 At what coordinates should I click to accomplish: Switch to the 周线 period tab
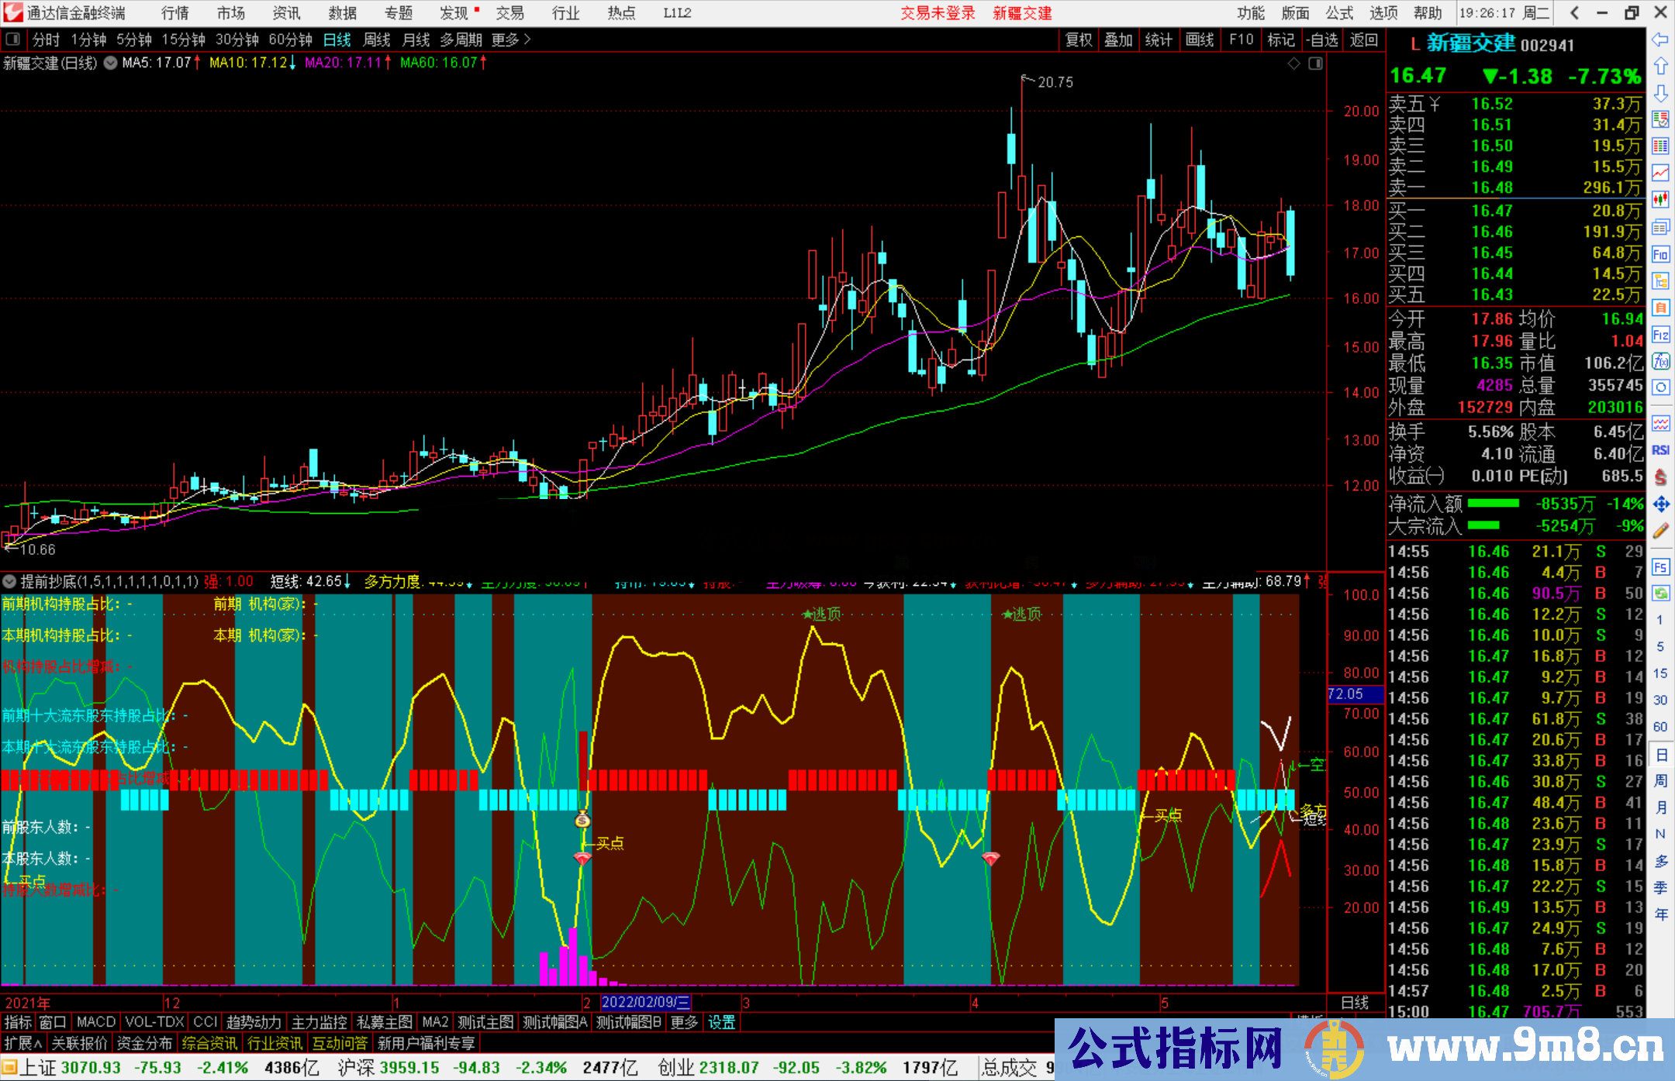pyautogui.click(x=377, y=40)
